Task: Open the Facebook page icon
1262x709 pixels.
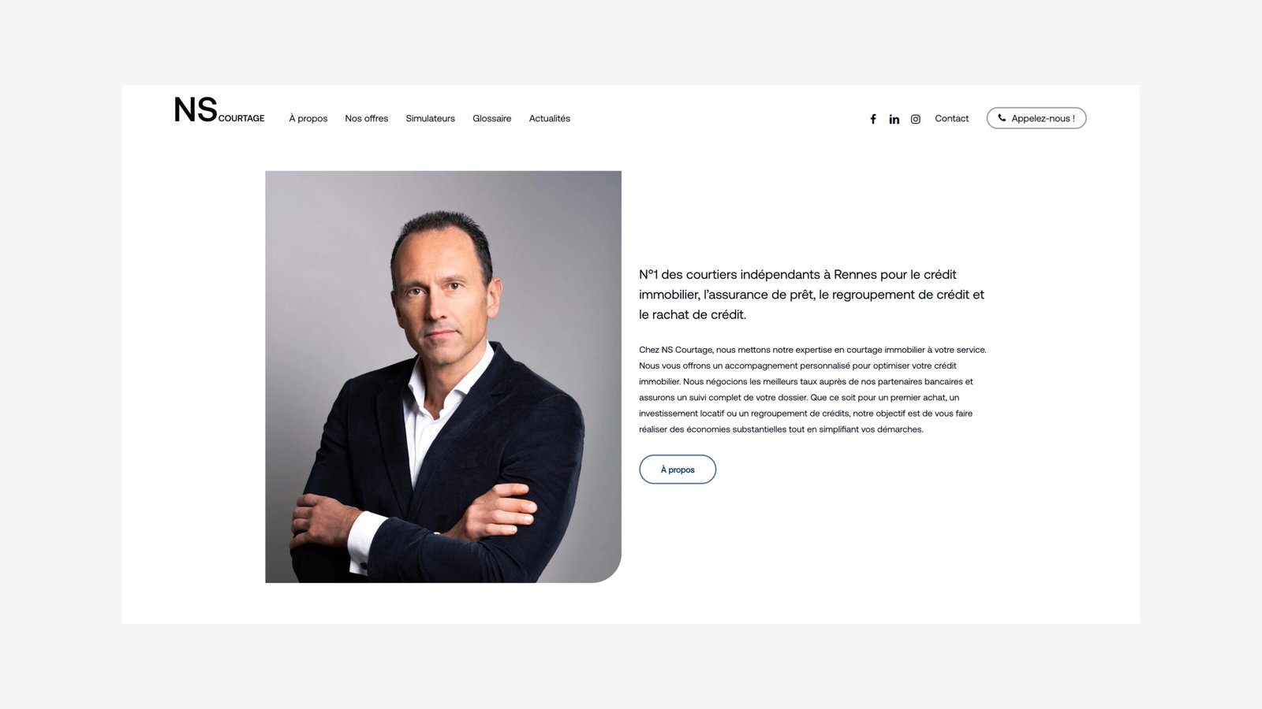Action: (873, 119)
